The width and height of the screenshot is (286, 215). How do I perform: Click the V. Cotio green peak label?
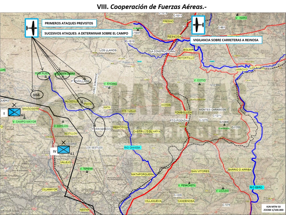coord(200,80)
